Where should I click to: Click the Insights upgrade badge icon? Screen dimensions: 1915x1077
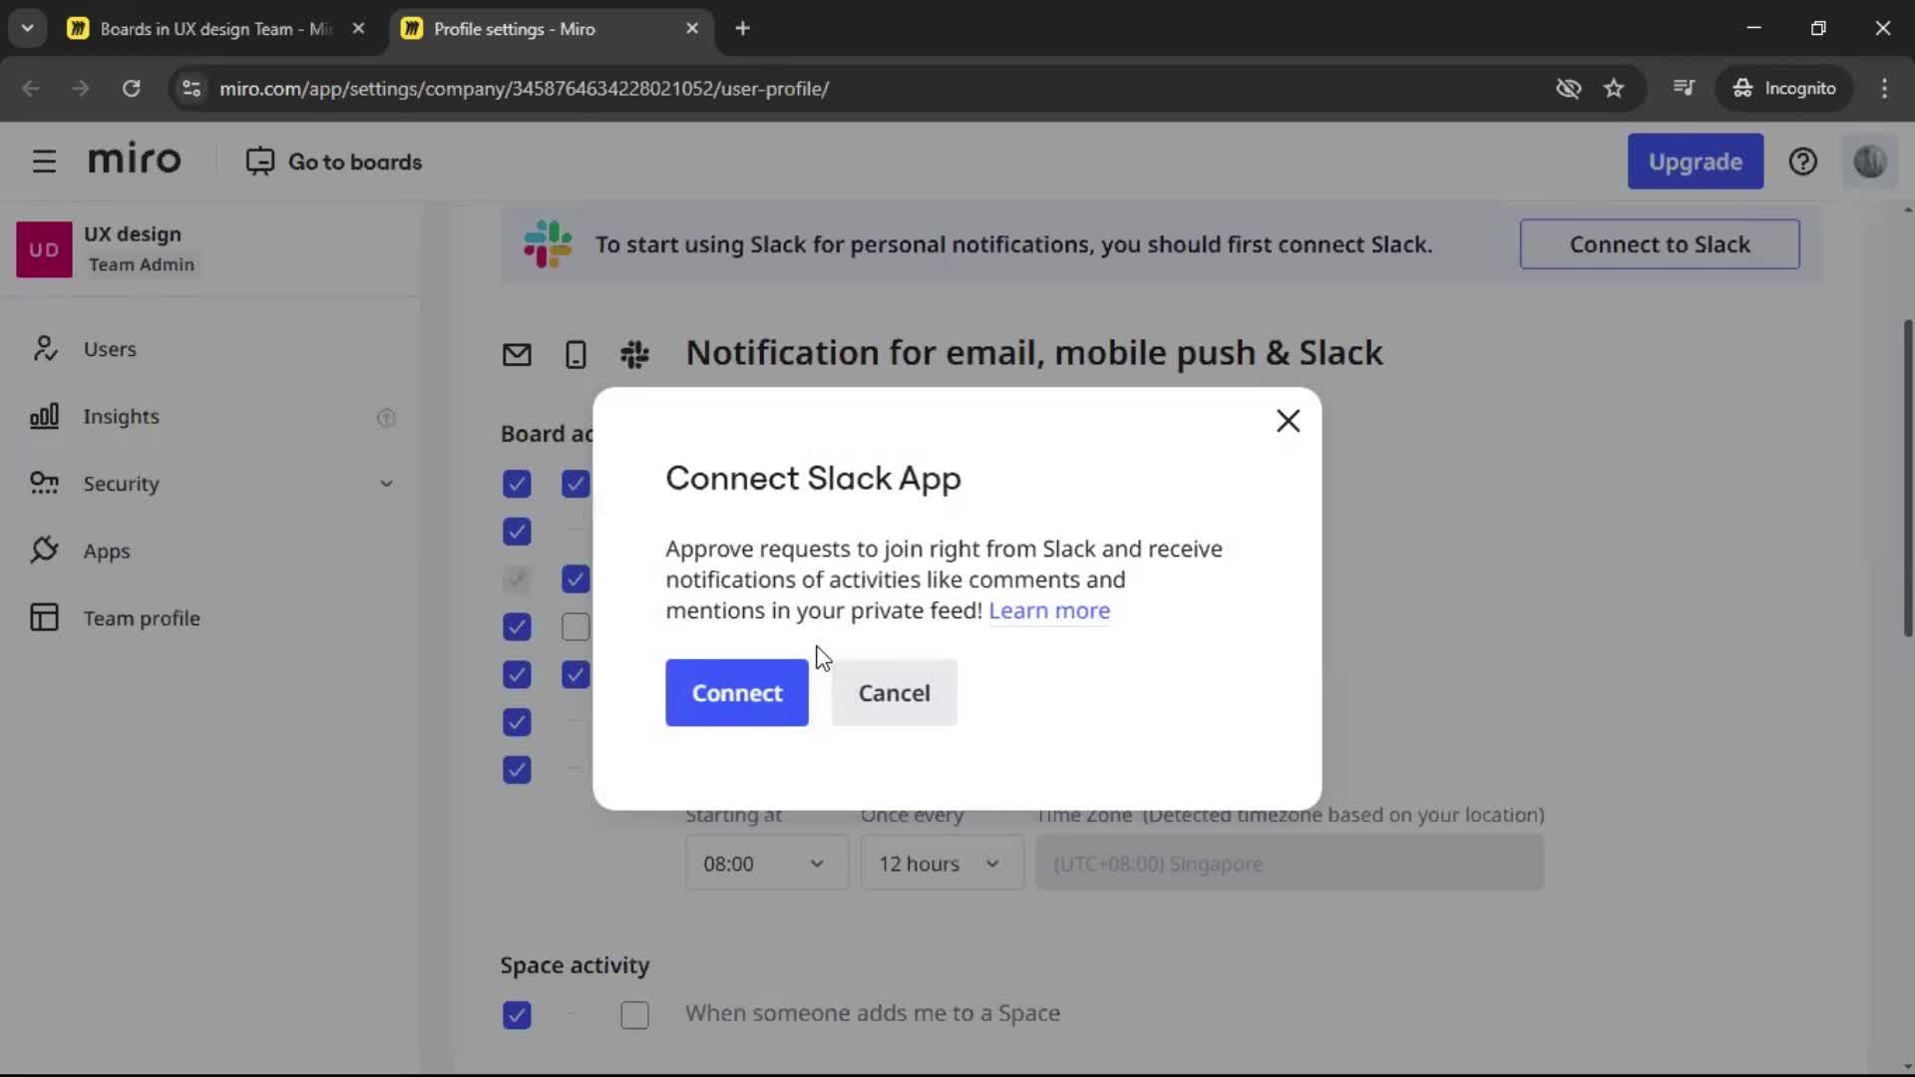(x=386, y=417)
